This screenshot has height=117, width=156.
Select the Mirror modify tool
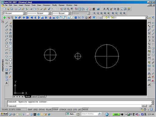coord(10,30)
